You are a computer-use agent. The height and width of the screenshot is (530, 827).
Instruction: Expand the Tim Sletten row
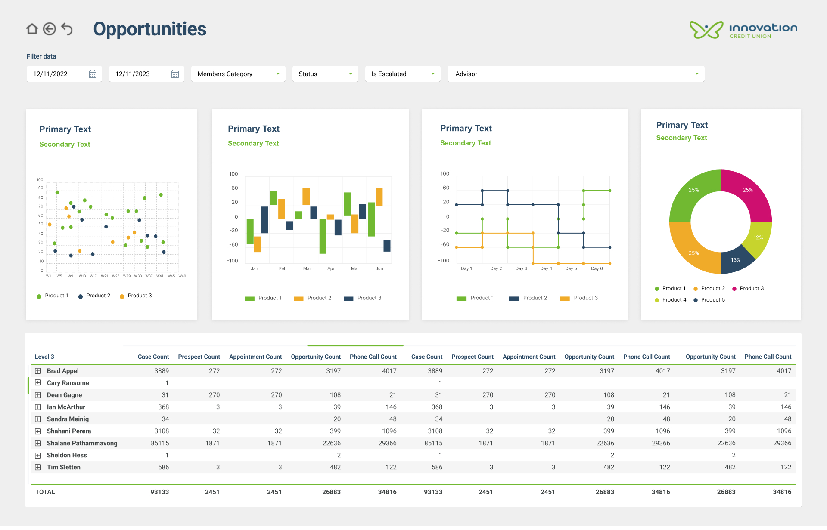pyautogui.click(x=38, y=467)
